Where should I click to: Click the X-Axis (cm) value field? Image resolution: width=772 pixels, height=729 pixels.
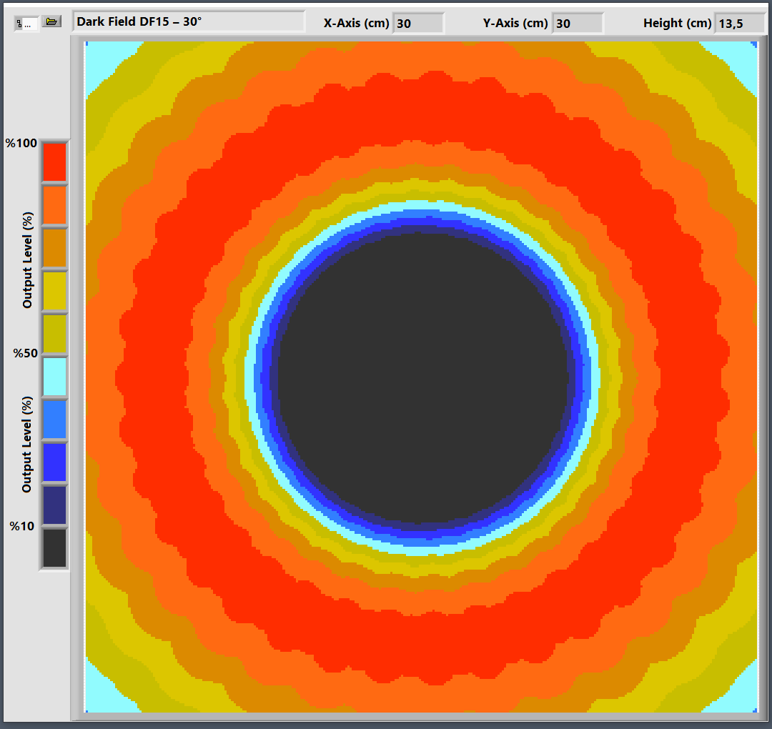pos(418,24)
